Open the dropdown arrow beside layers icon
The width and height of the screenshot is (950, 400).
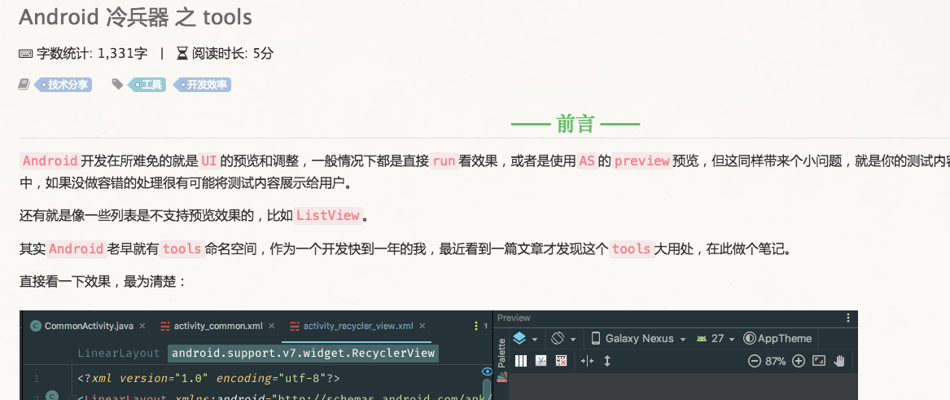pyautogui.click(x=534, y=340)
